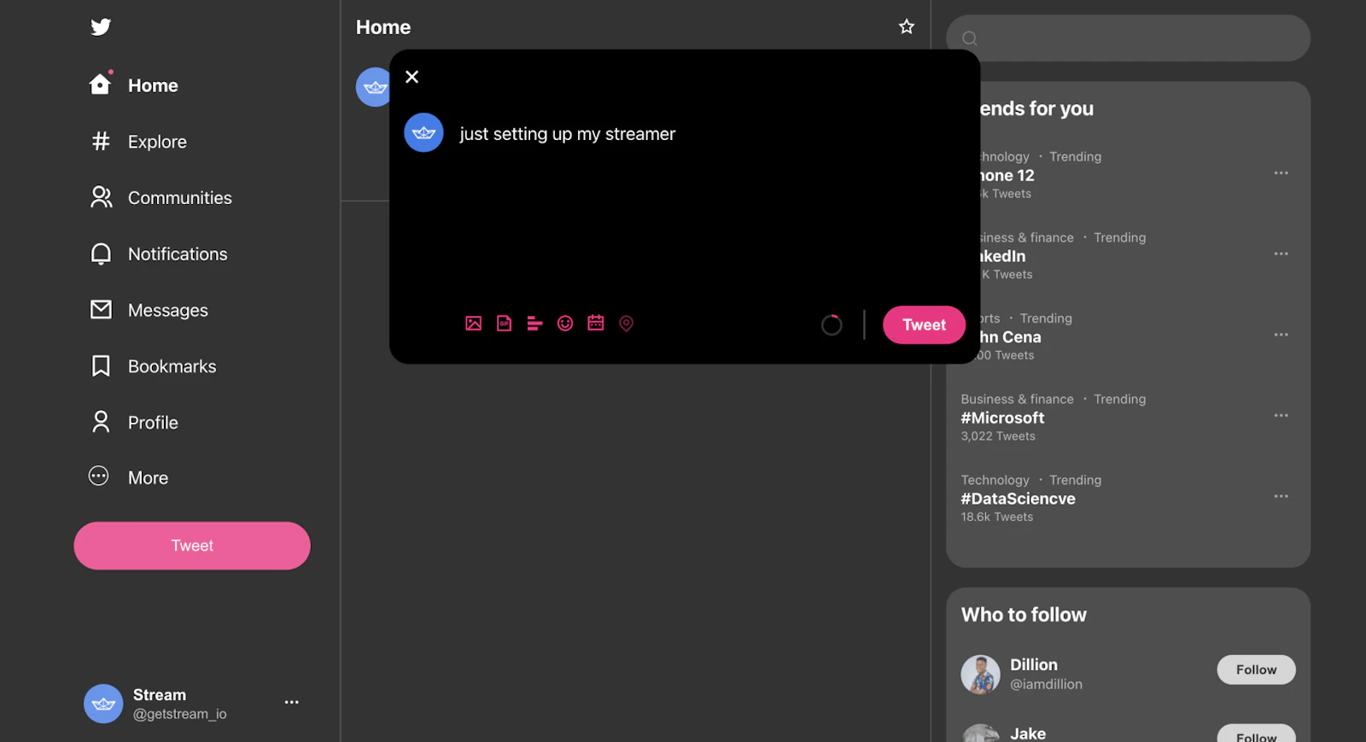1366x742 pixels.
Task: Open account options next to Stream profile
Action: coord(292,702)
